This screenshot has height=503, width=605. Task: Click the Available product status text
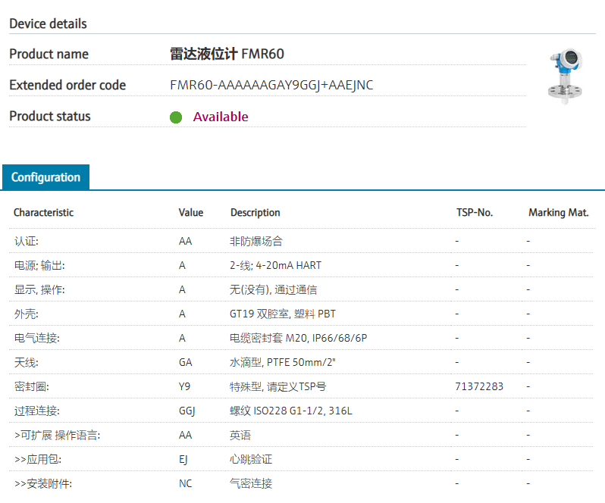pyautogui.click(x=220, y=117)
